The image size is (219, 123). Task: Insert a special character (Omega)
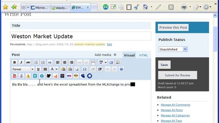pyautogui.click(x=85, y=69)
